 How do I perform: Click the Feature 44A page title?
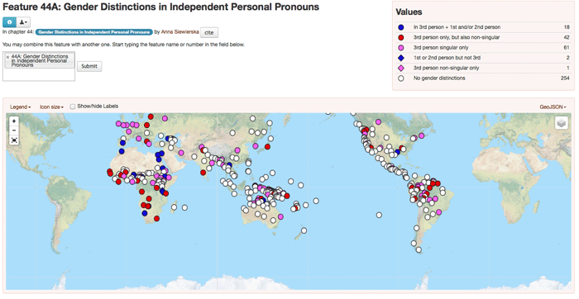[x=161, y=7]
